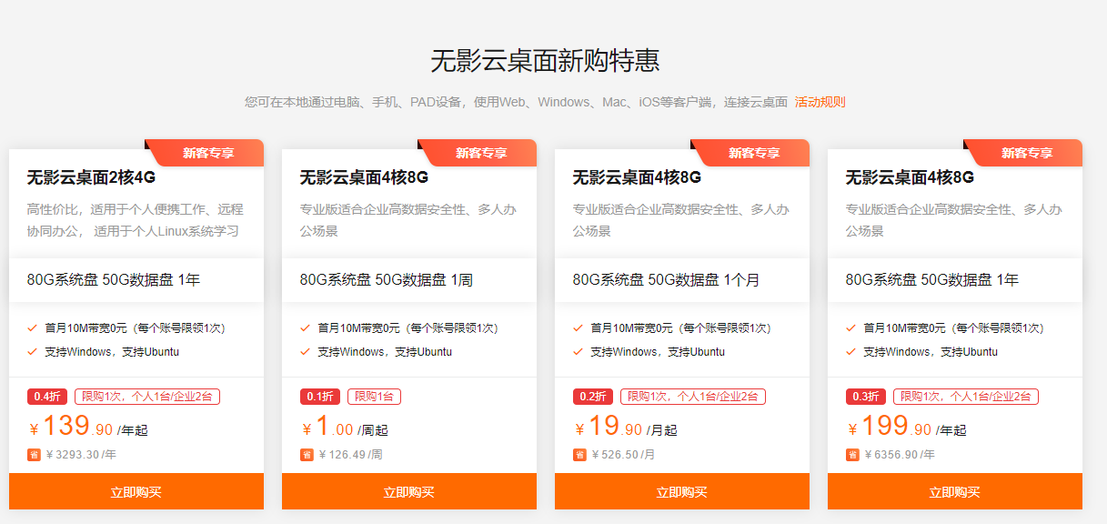
Task: Click the price ¥1.00/周起
Action: tap(346, 427)
